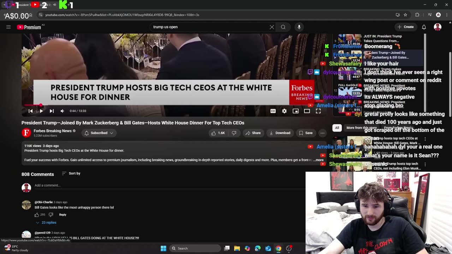452x254 pixels.
Task: Select the More from this story chip
Action: pyautogui.click(x=361, y=128)
